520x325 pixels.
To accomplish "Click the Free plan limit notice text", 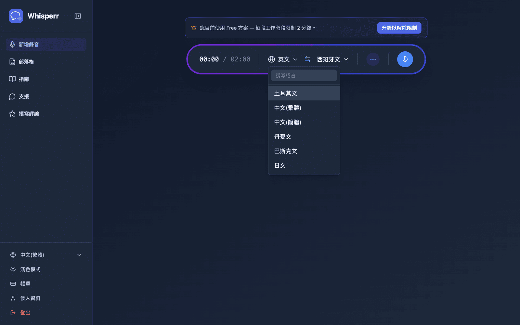I will pos(257,28).
